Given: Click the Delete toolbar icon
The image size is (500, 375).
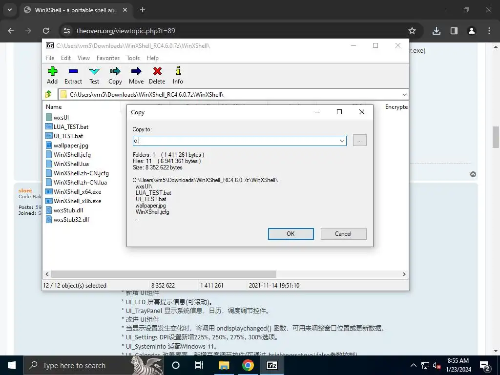Looking at the screenshot, I should point(157,71).
